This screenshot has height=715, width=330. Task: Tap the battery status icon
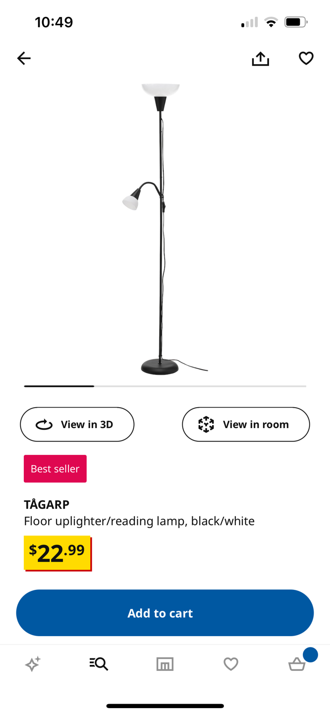click(x=295, y=22)
